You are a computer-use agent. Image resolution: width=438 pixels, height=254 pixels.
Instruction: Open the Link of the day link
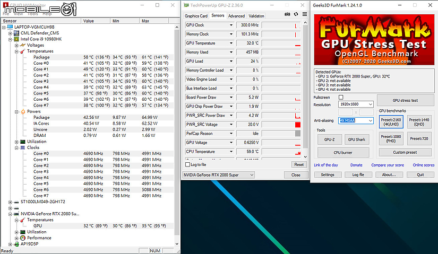click(325, 165)
